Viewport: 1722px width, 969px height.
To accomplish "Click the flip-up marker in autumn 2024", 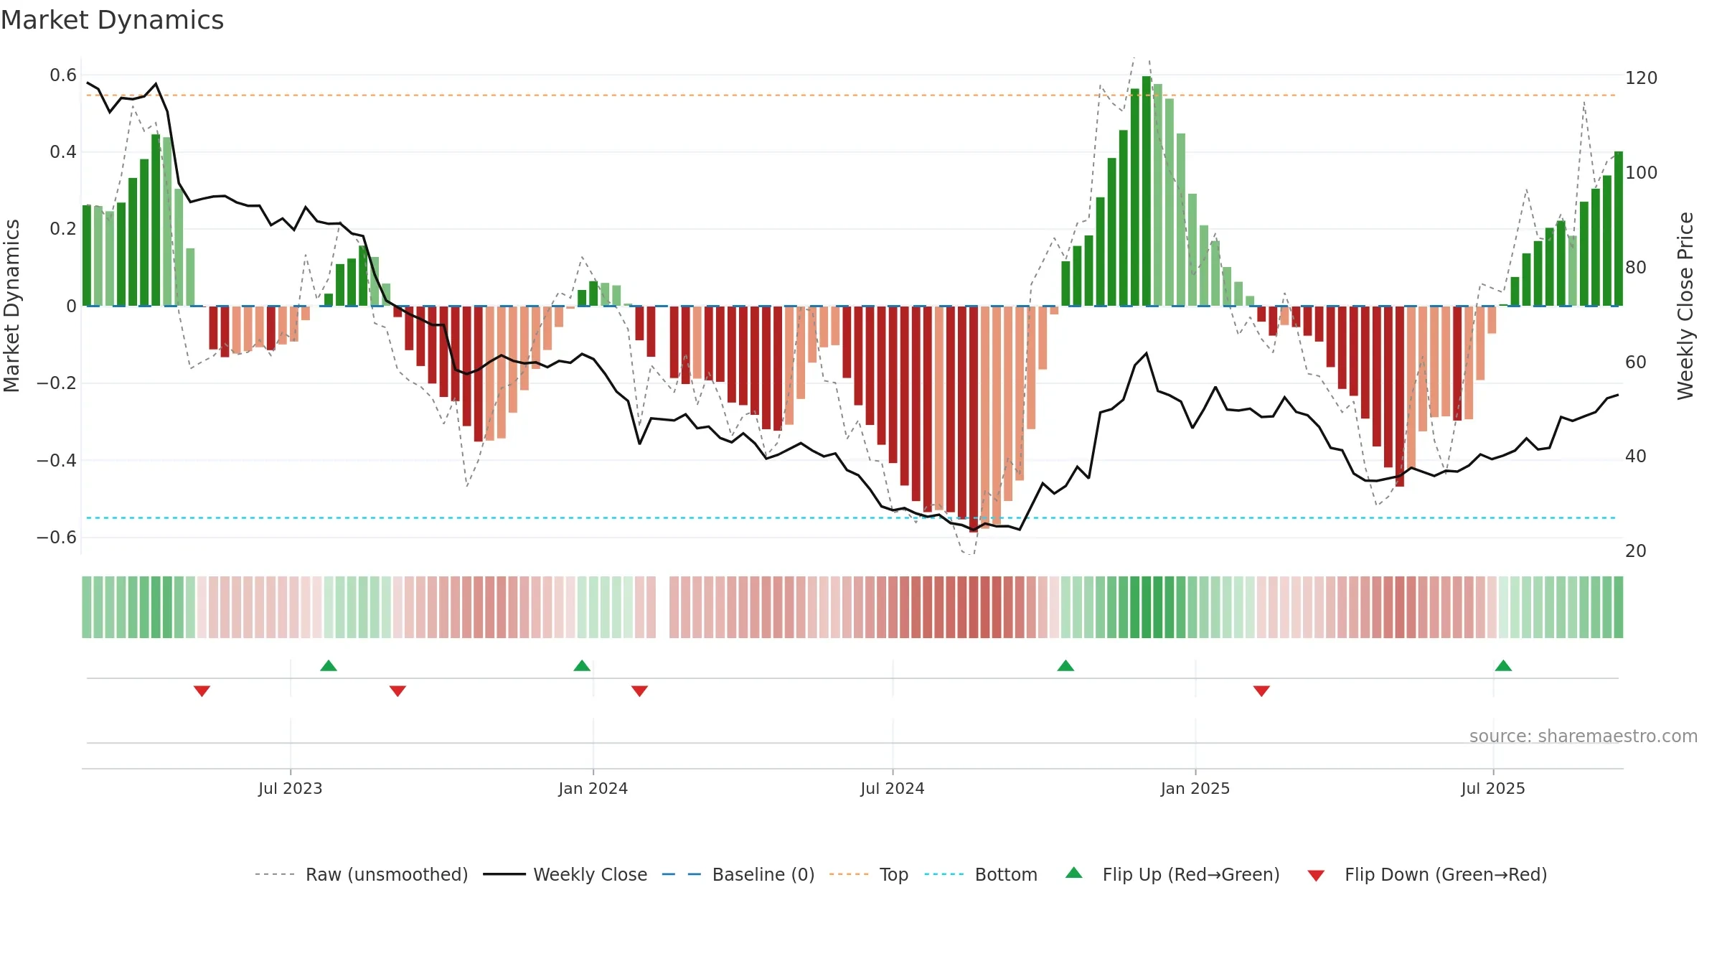I will coord(1065,665).
